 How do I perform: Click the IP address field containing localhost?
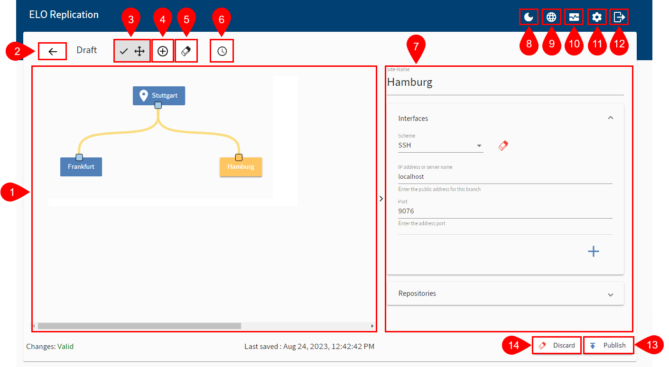click(505, 176)
